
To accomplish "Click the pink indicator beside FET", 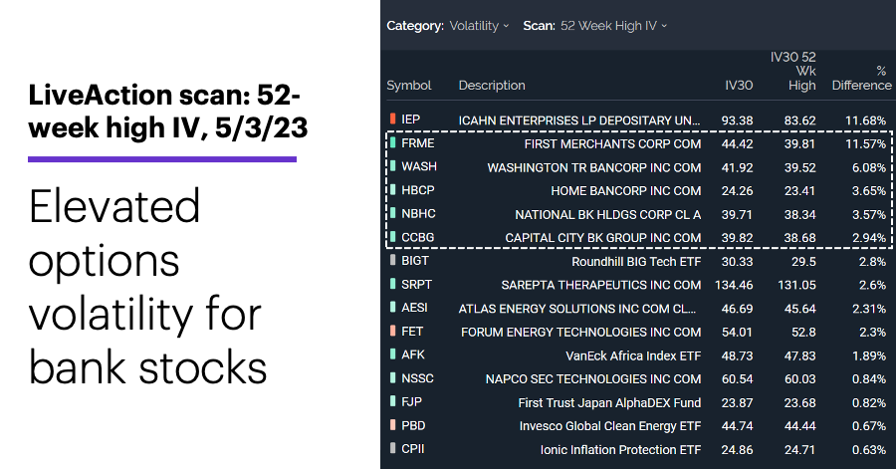I will click(x=392, y=331).
